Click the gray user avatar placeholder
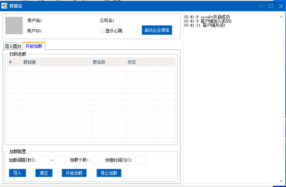The height and width of the screenshot is (187, 286). click(14, 25)
